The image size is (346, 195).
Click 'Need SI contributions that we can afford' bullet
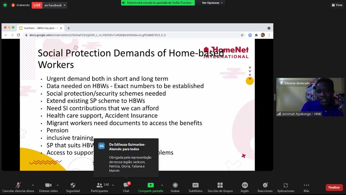[103, 108]
